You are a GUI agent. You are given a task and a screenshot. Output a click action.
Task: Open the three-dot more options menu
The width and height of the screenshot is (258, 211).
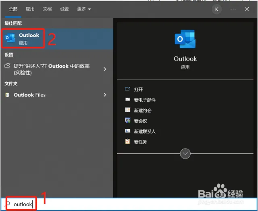click(233, 9)
